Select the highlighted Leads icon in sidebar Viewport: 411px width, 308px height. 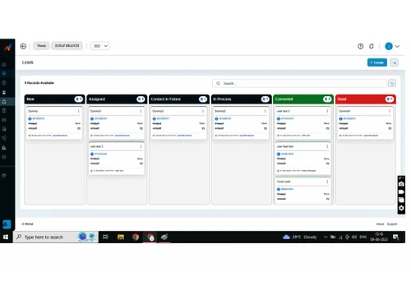click(x=4, y=102)
